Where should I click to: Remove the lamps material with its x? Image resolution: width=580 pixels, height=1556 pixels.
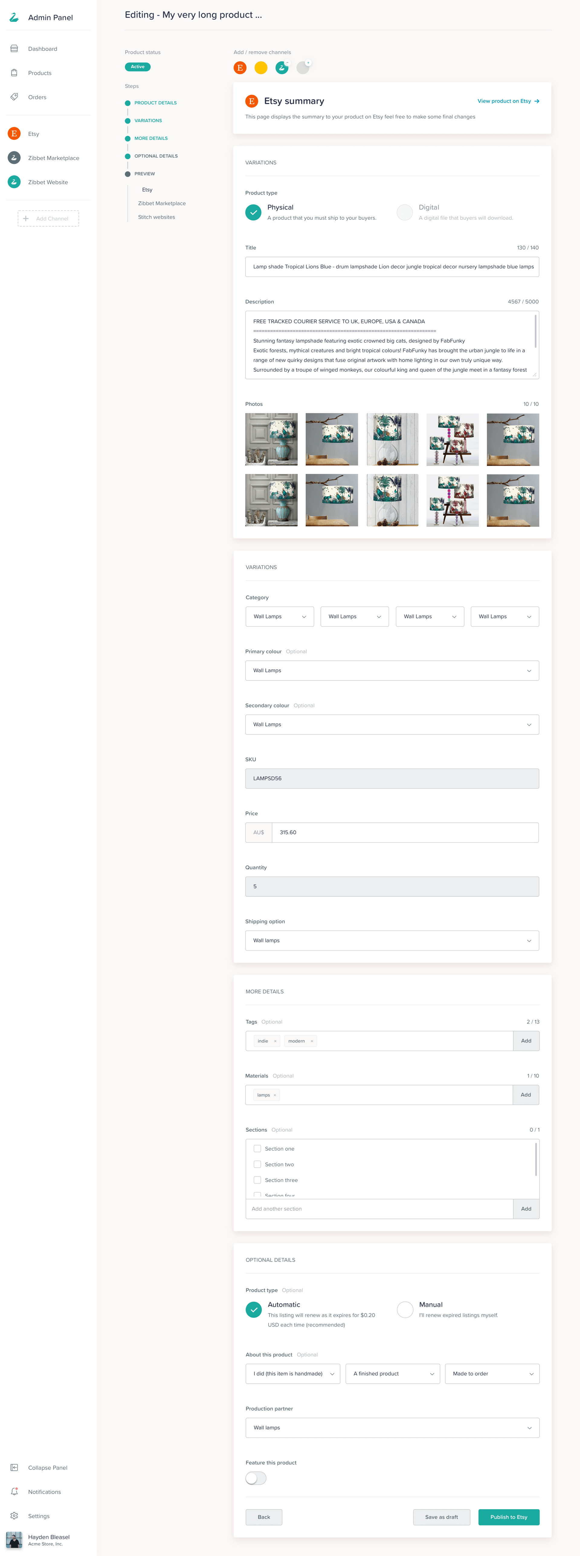(x=275, y=1094)
